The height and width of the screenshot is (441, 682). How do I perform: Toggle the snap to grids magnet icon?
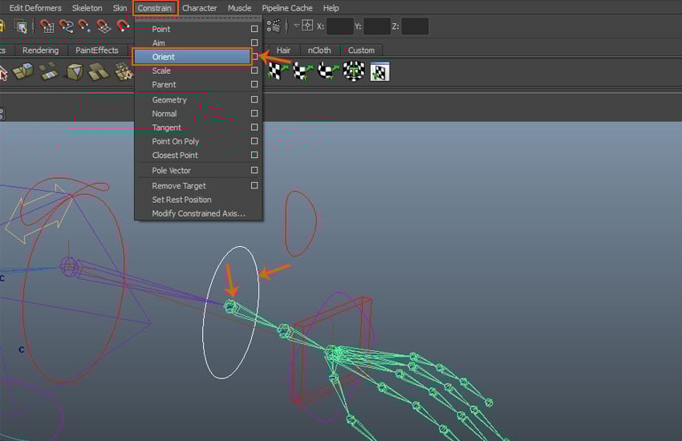47,26
